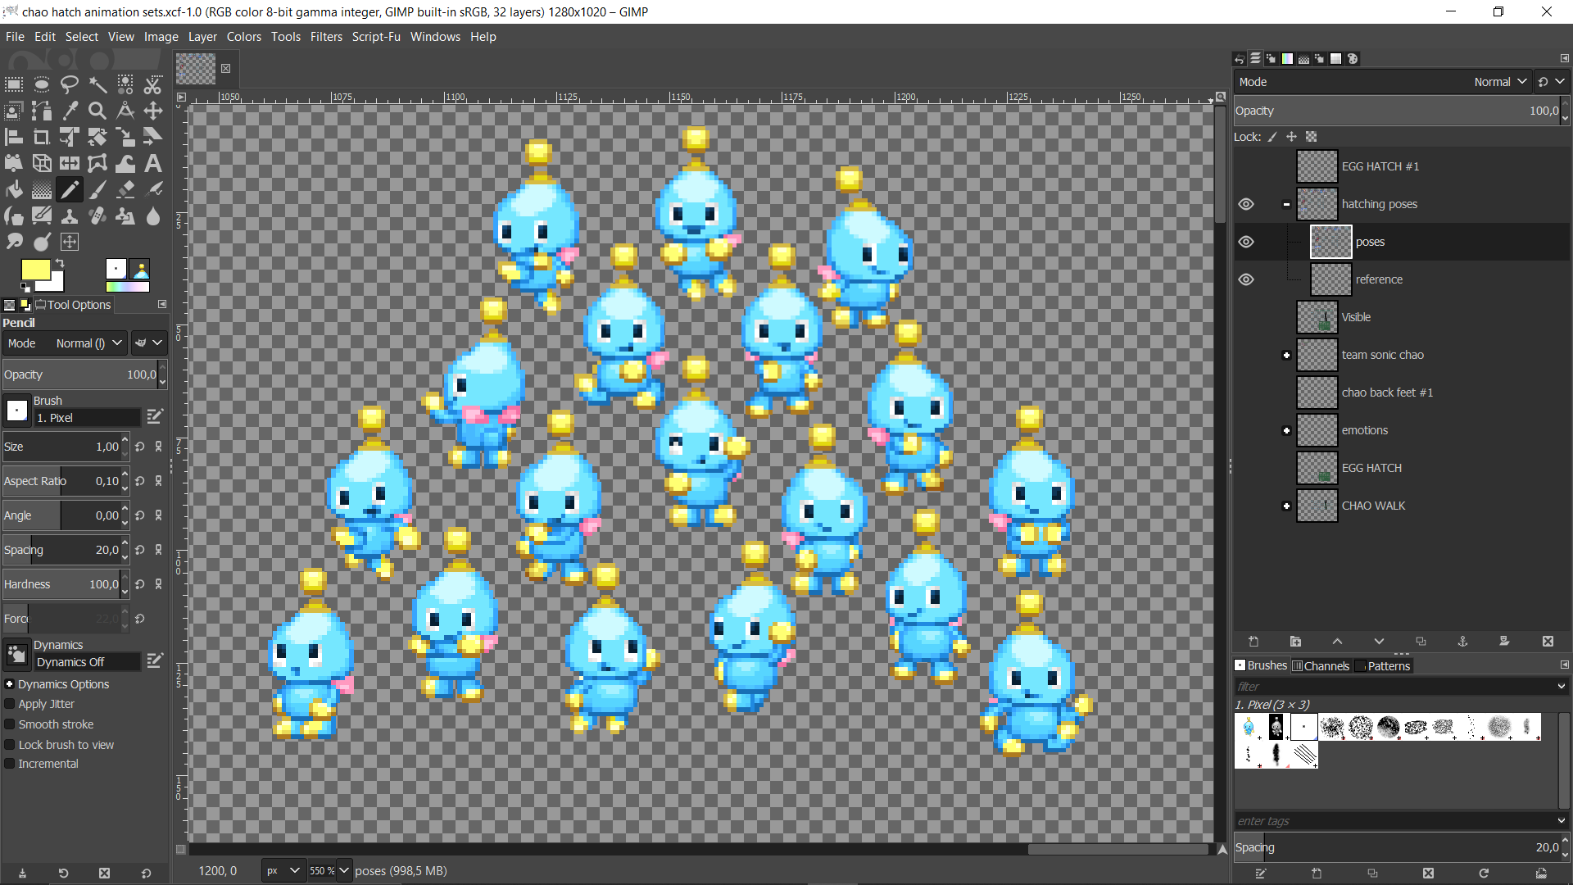Screen dimensions: 1573x885
Task: Toggle lock alpha channel in Layers panel
Action: [x=1311, y=137]
